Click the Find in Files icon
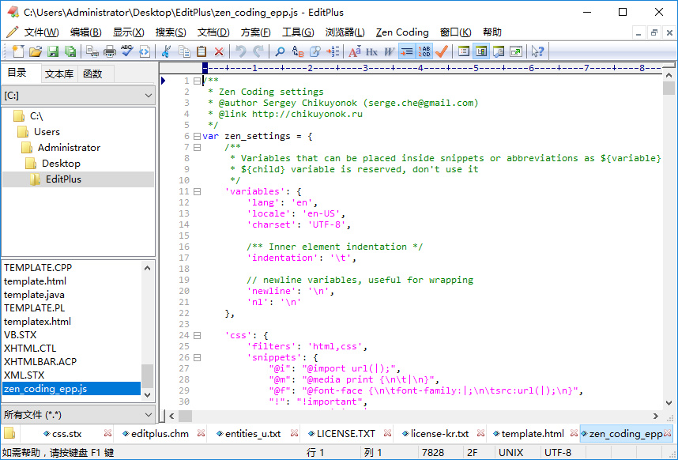This screenshot has width=678, height=460. tap(315, 51)
